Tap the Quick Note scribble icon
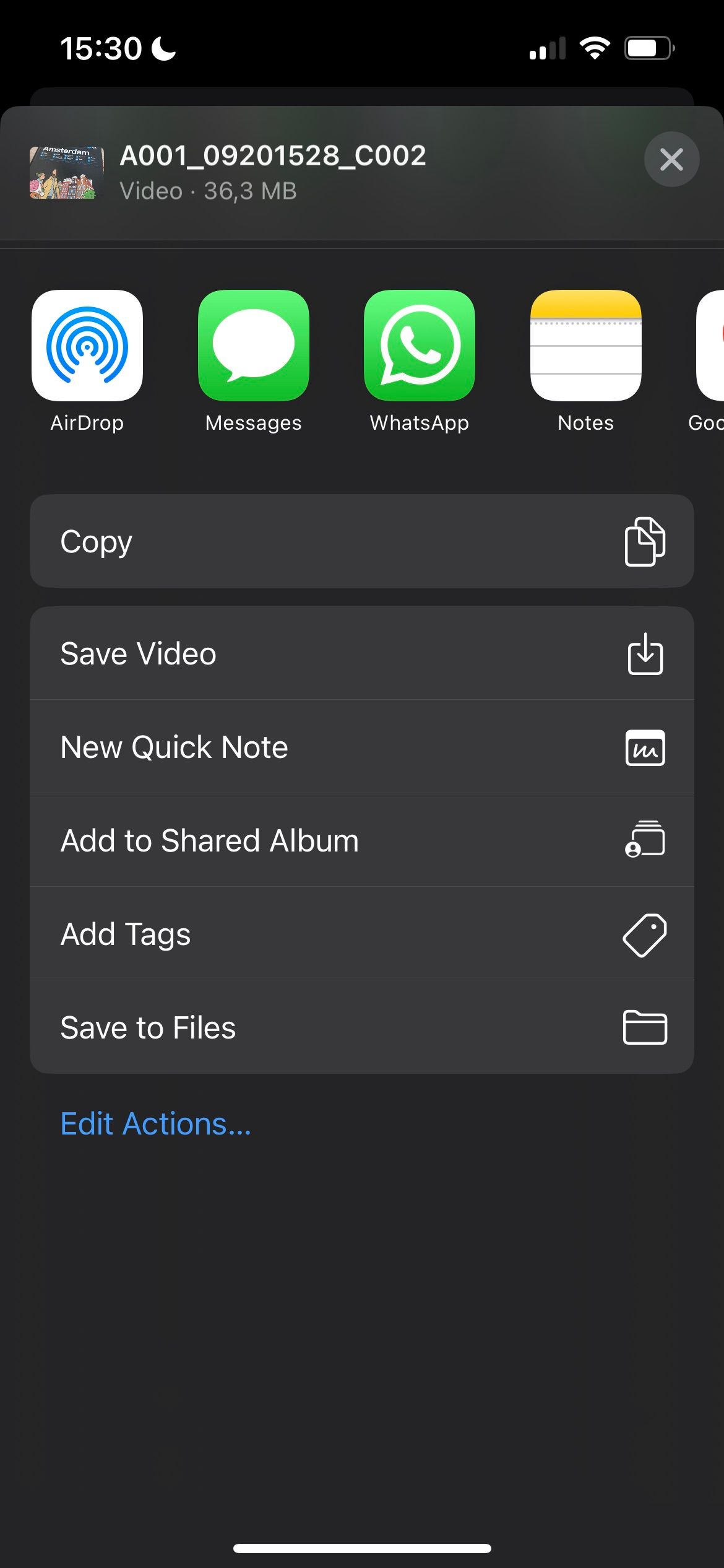 [645, 747]
